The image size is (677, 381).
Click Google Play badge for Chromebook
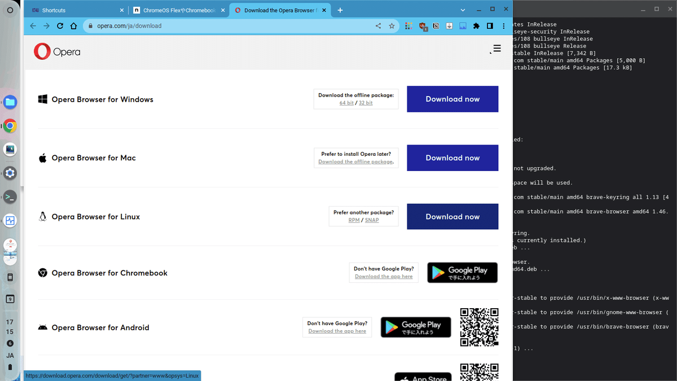tap(462, 273)
